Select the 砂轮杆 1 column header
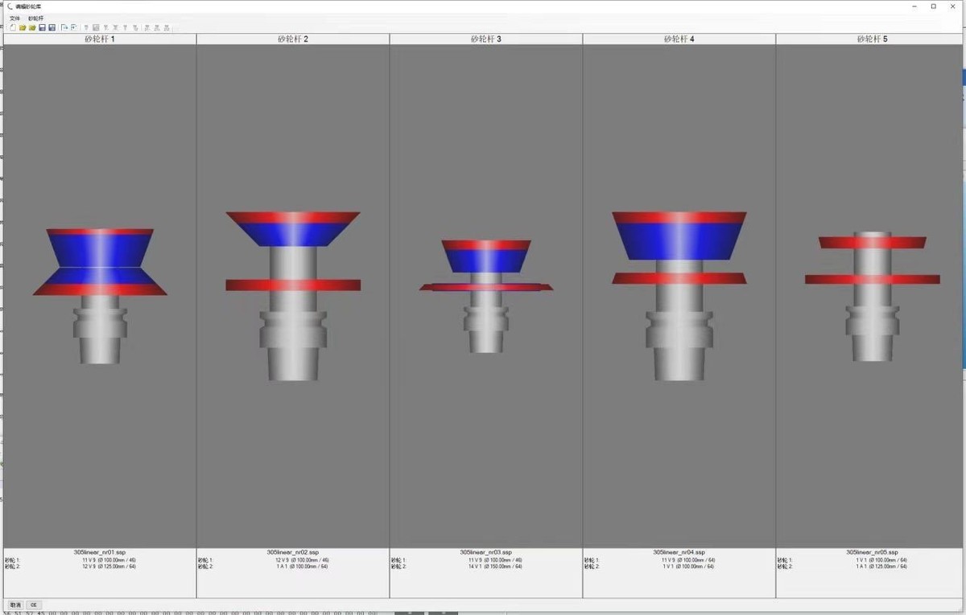 (100, 39)
